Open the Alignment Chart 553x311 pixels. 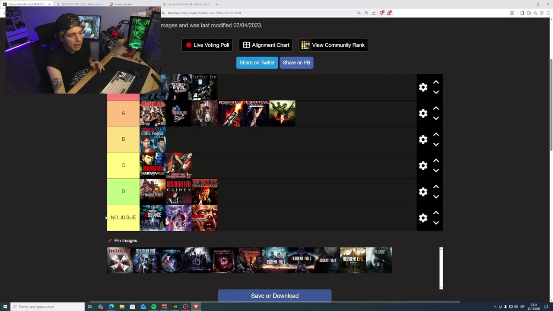coord(266,45)
